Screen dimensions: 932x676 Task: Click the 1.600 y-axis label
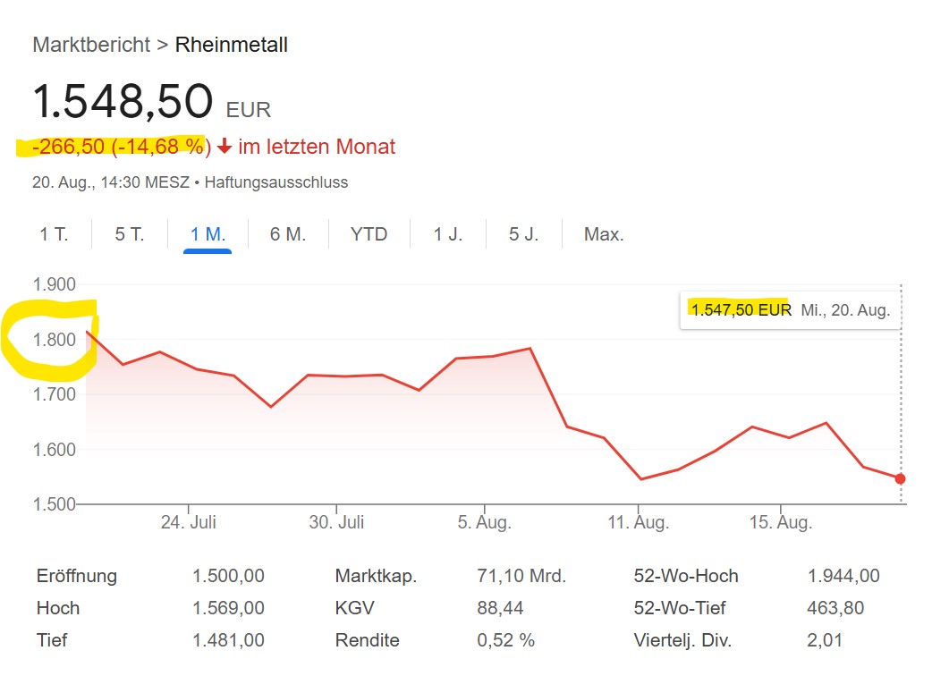54,449
